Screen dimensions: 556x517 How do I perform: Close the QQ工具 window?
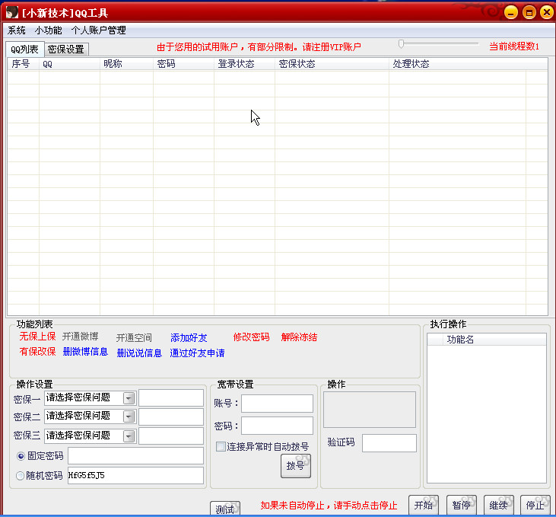547,12
